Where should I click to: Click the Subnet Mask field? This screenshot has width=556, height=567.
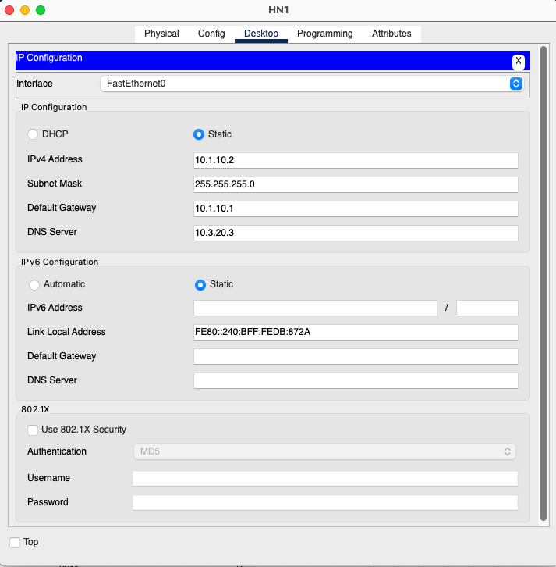[x=356, y=184]
